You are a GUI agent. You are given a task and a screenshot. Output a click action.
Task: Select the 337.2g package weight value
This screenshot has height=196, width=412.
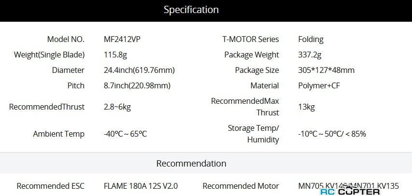(310, 55)
